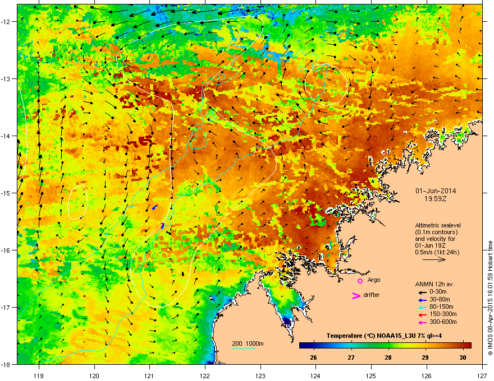Click the date label 01-Jun-2014
This screenshot has width=494, height=381.
[436, 191]
